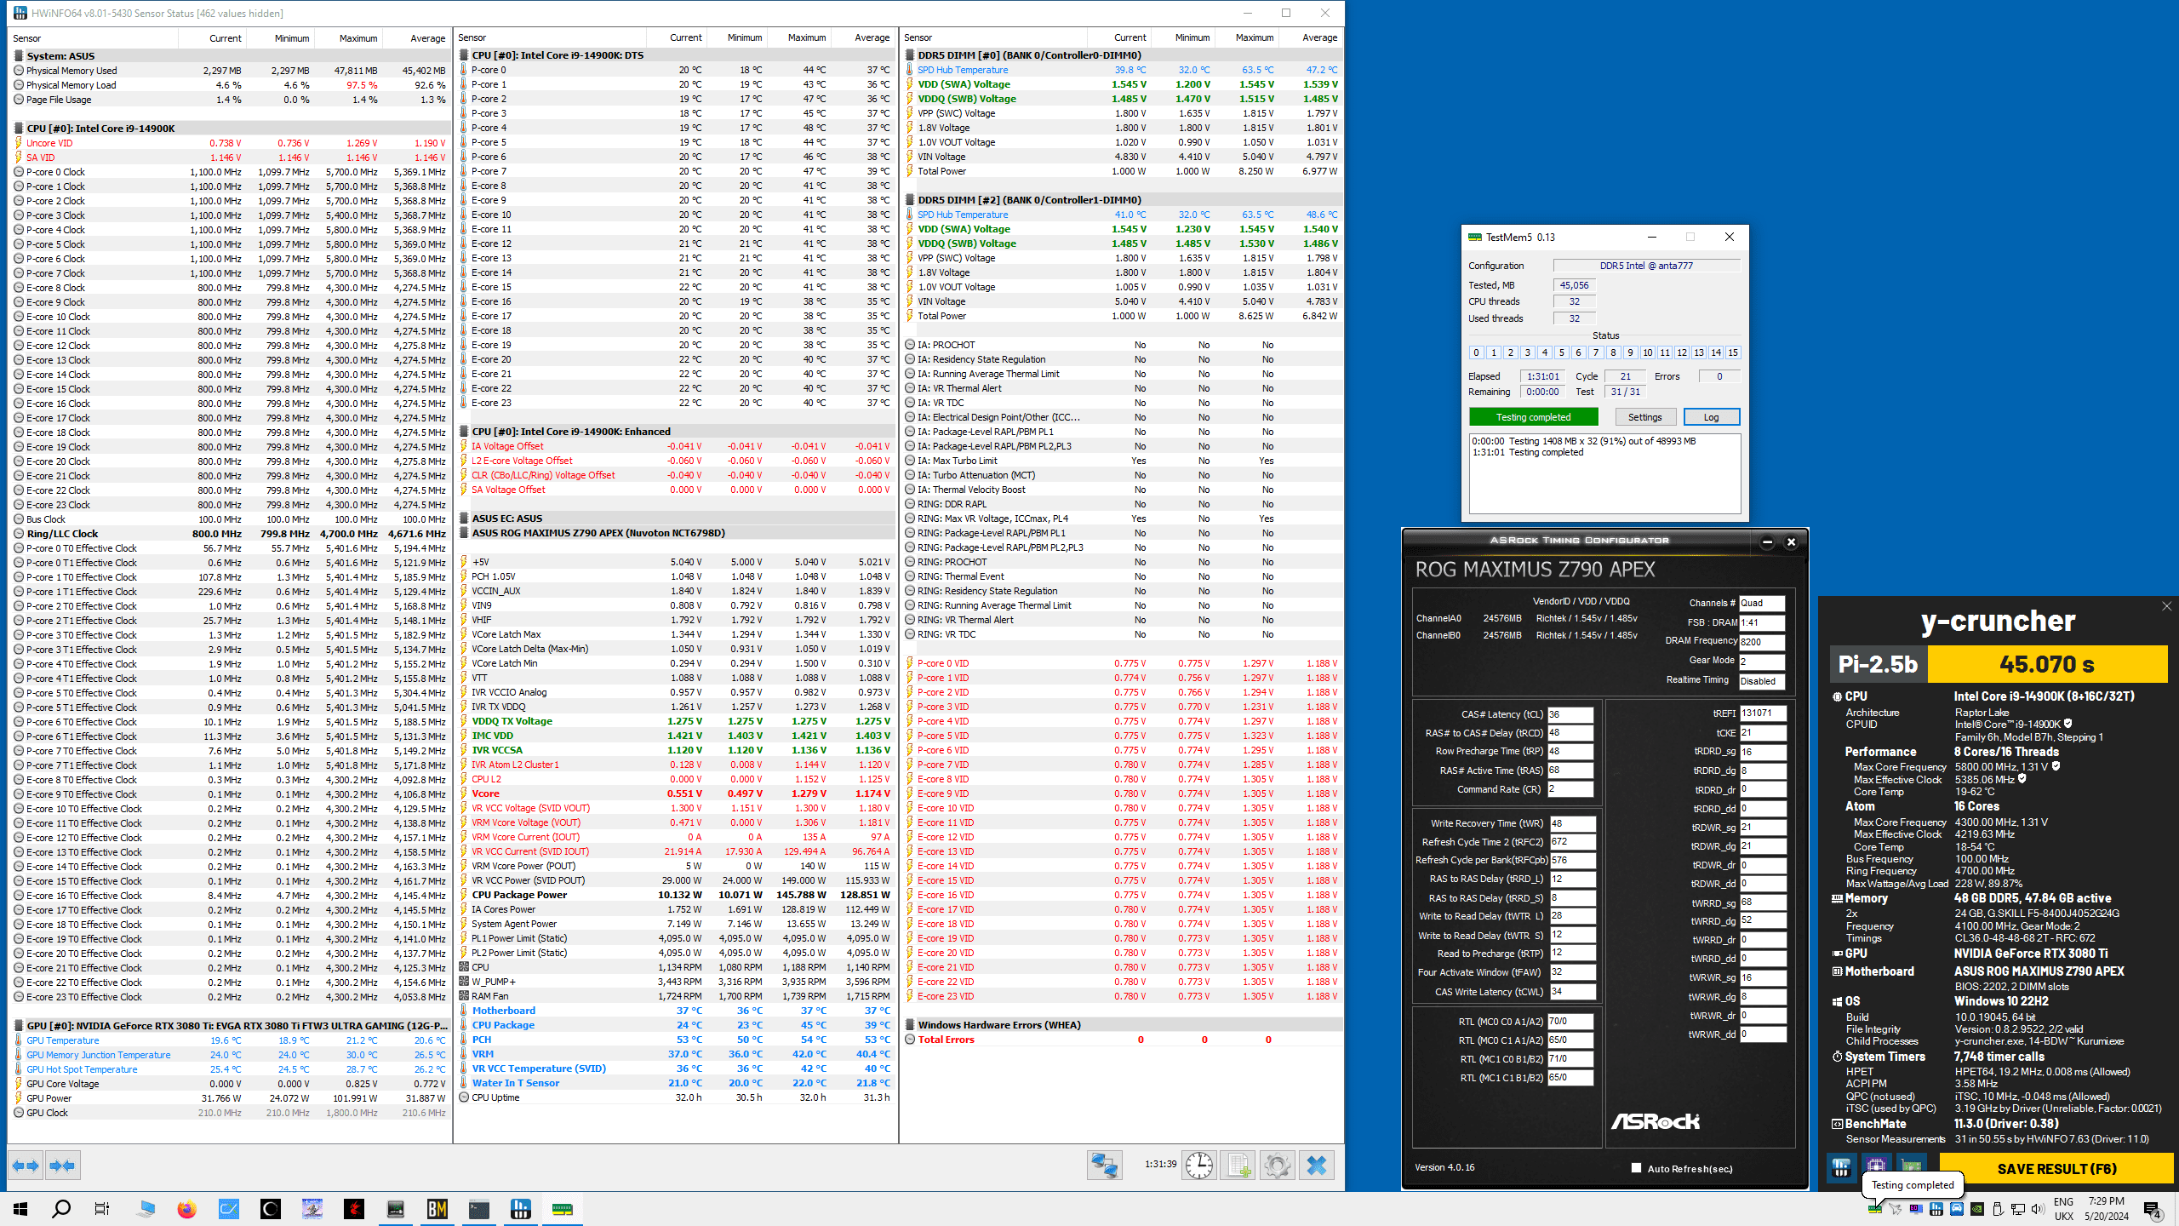Click the shrink columns arrows icon in HWiNFO
Screen dimensions: 2179x1226
pyautogui.click(x=62, y=1166)
